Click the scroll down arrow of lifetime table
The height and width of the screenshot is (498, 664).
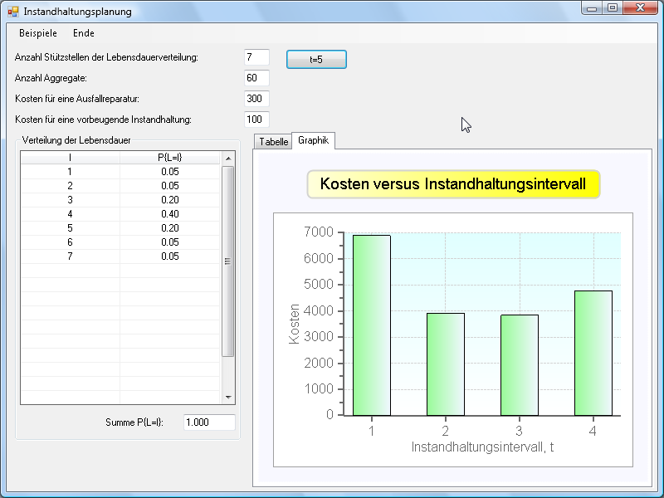point(228,398)
